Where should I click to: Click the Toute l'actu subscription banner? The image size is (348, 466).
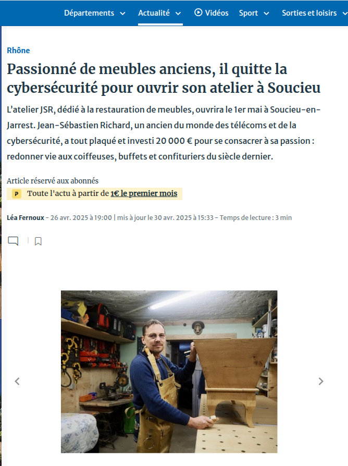[x=94, y=194]
